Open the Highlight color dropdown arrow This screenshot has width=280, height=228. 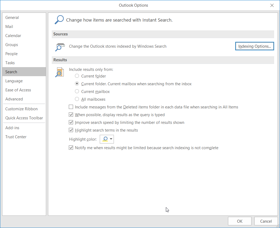point(111,139)
